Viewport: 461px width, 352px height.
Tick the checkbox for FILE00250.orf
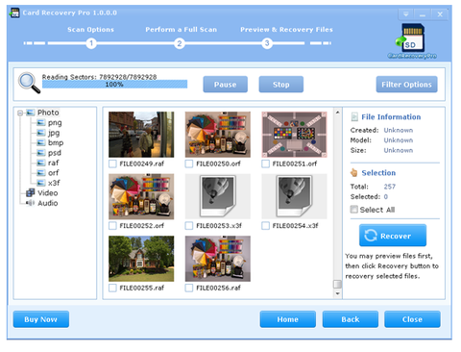pyautogui.click(x=189, y=163)
